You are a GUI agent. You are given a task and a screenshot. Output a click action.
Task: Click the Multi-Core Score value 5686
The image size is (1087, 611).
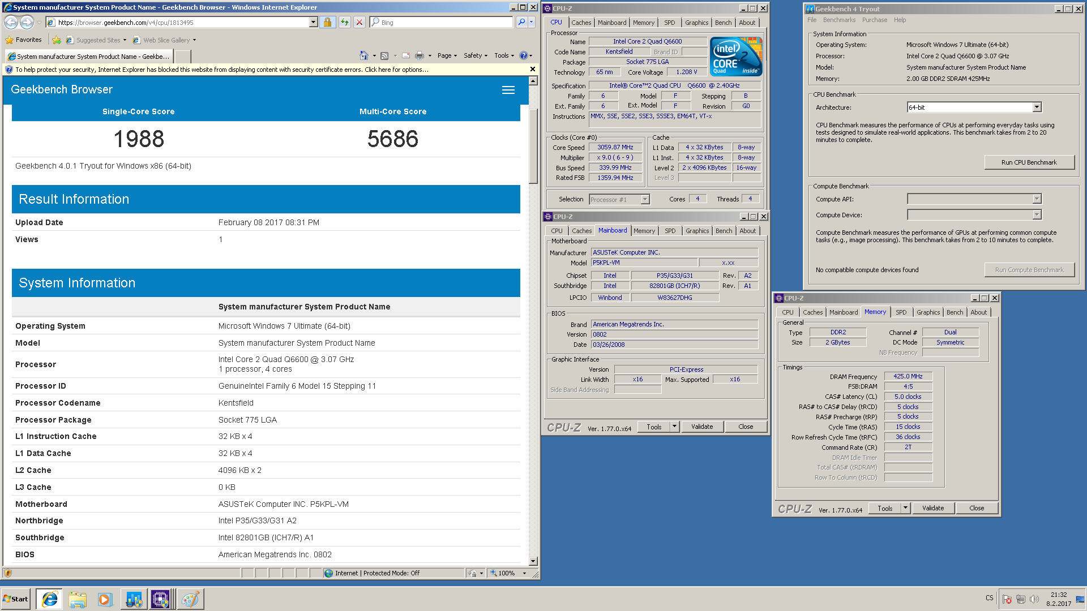click(393, 139)
